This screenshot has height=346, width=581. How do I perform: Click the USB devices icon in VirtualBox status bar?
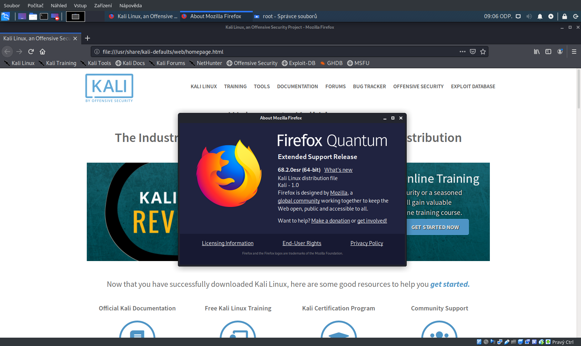[506, 342]
